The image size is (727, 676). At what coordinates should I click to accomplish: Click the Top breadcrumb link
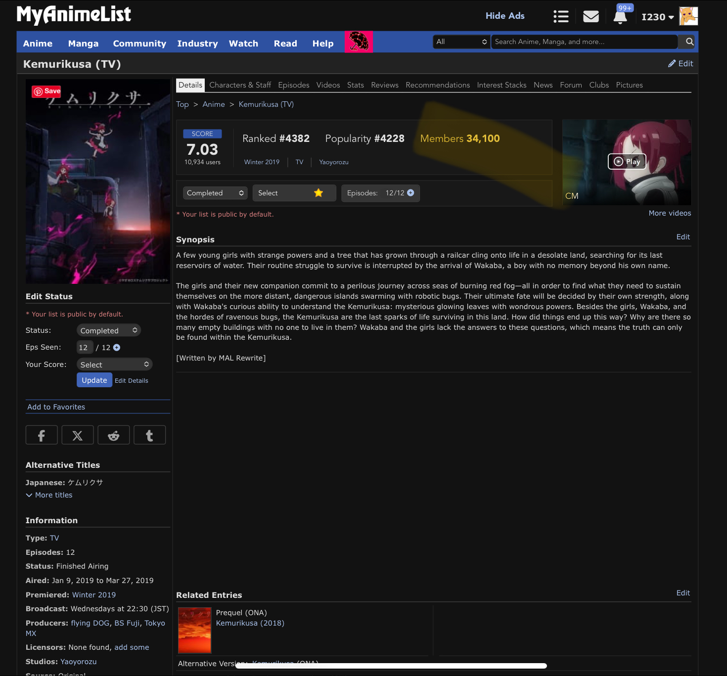[x=182, y=104]
